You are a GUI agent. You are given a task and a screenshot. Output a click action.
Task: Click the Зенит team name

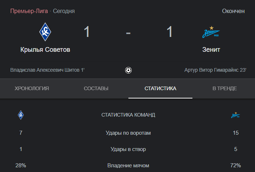coord(211,50)
